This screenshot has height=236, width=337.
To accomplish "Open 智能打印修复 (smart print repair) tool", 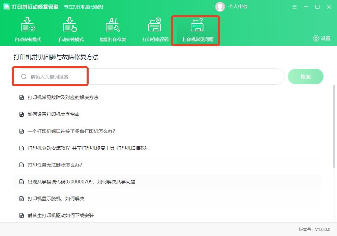I will pyautogui.click(x=113, y=24).
